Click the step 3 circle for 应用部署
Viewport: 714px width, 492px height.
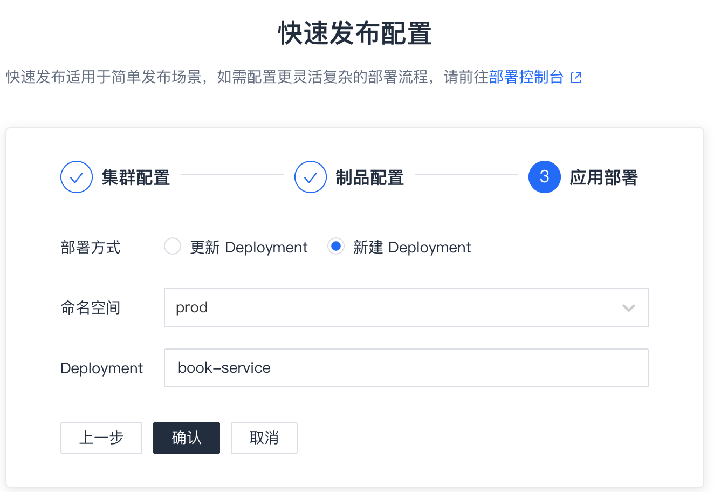pyautogui.click(x=545, y=177)
